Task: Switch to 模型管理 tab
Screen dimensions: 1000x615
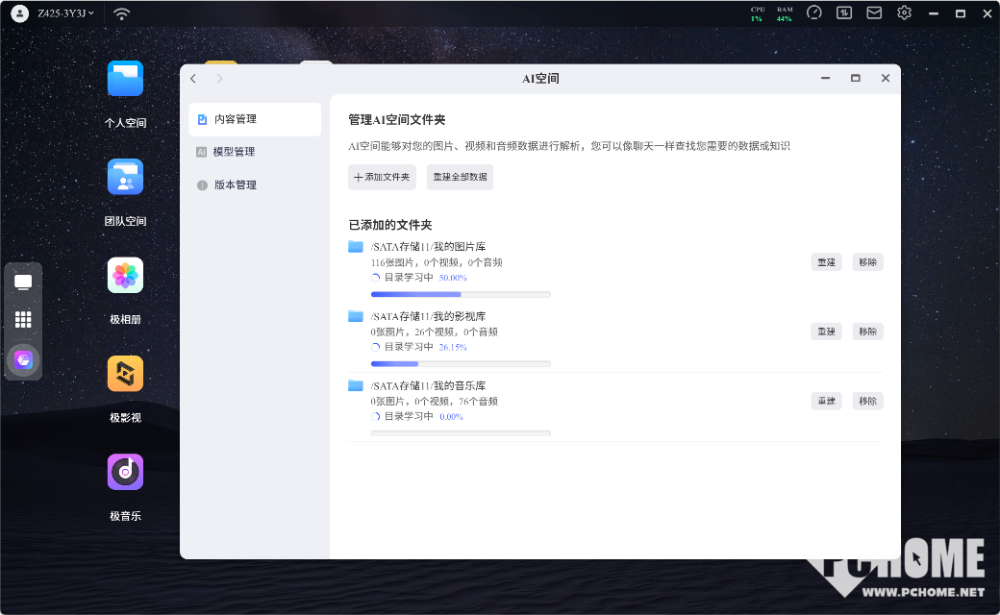Action: coord(234,152)
